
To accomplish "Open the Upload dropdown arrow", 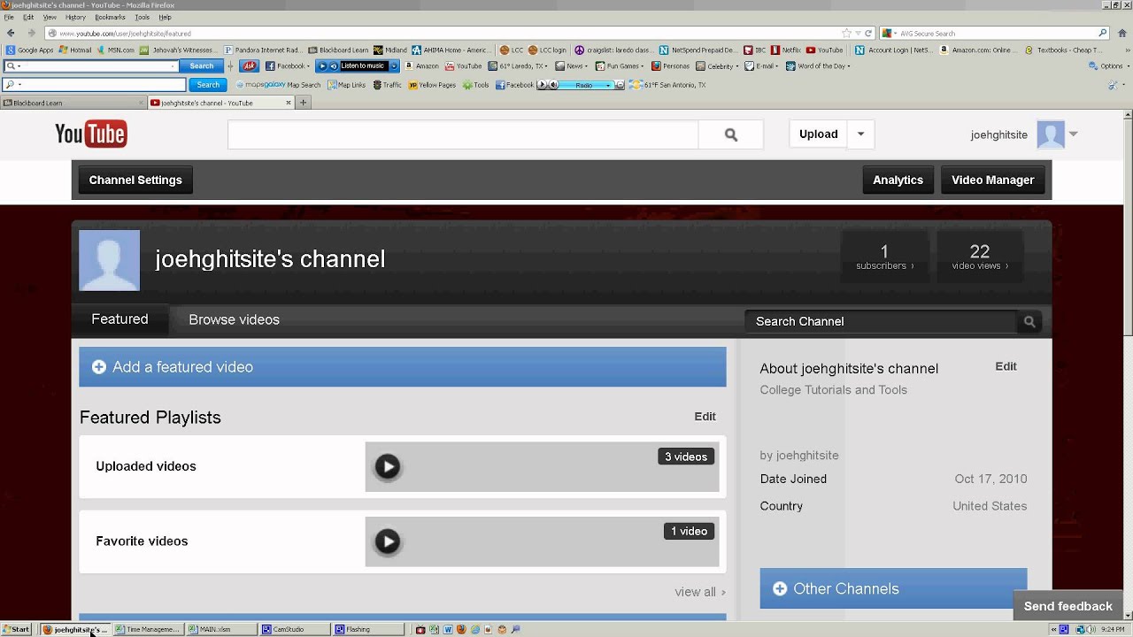I will tap(860, 134).
